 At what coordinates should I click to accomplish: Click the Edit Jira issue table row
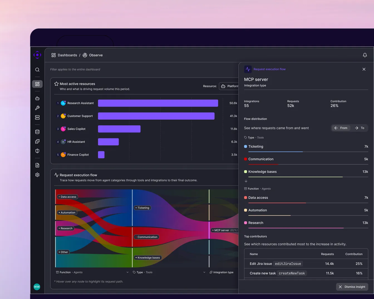(306, 264)
